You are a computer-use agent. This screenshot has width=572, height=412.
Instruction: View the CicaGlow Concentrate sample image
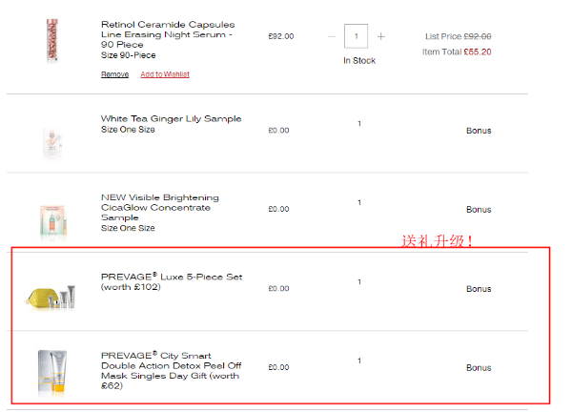pyautogui.click(x=52, y=216)
